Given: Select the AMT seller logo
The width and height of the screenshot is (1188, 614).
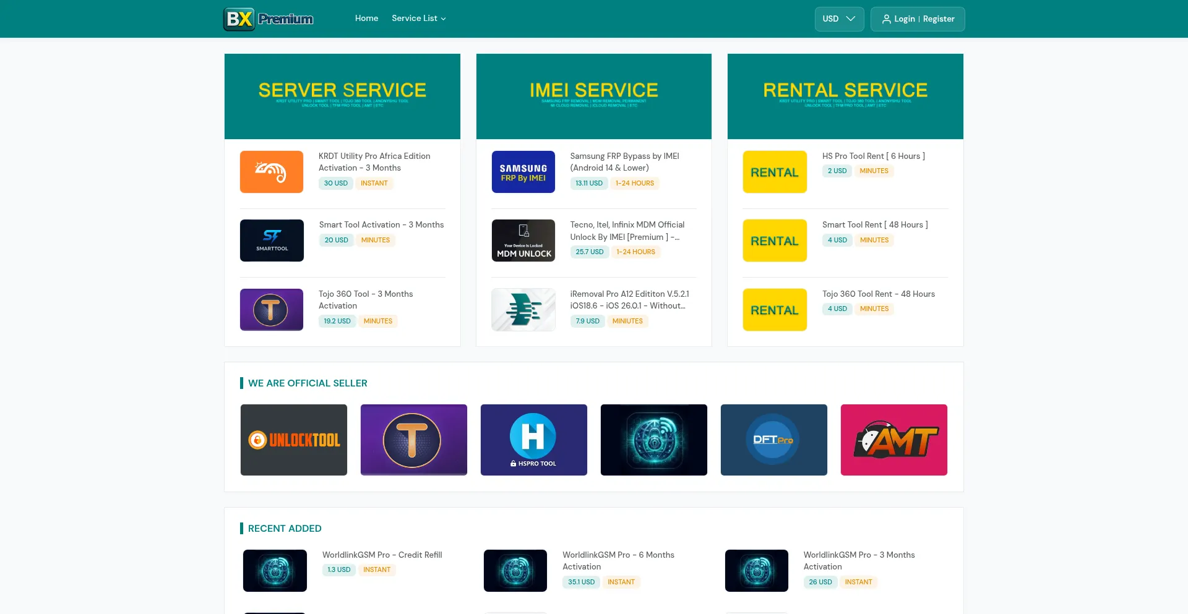Looking at the screenshot, I should click(x=894, y=440).
